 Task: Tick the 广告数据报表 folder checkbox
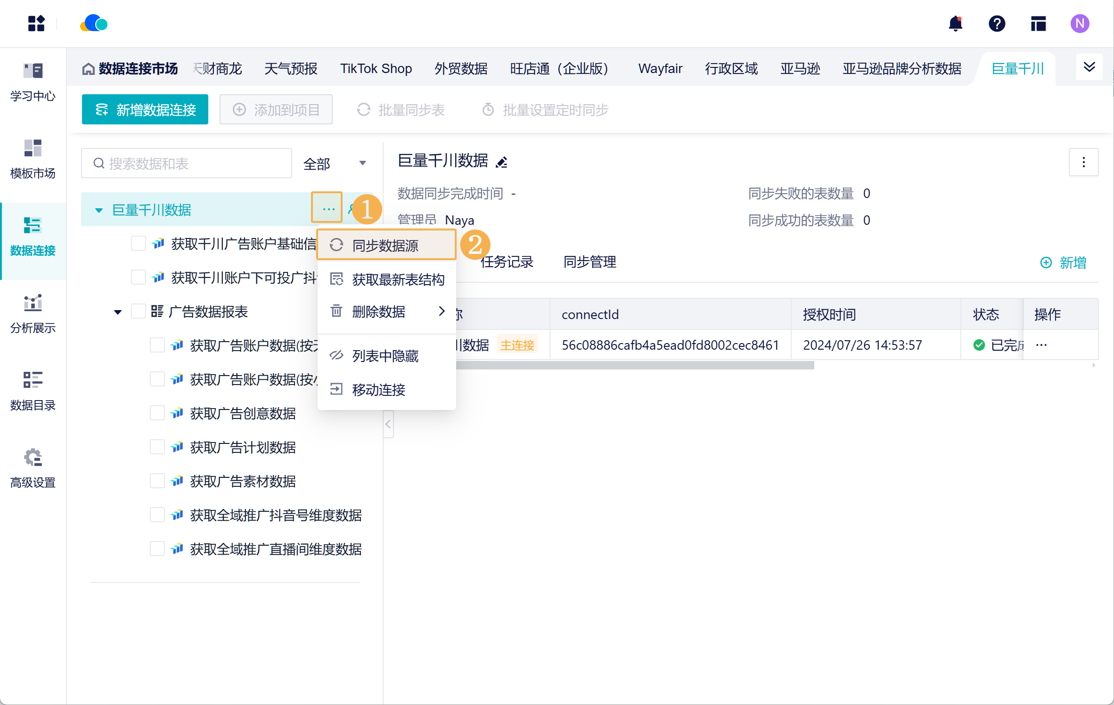[x=138, y=312]
